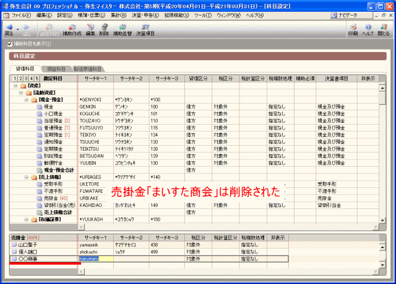
Task: Collapse the [現金・預金] tree node
Action: tap(26, 100)
